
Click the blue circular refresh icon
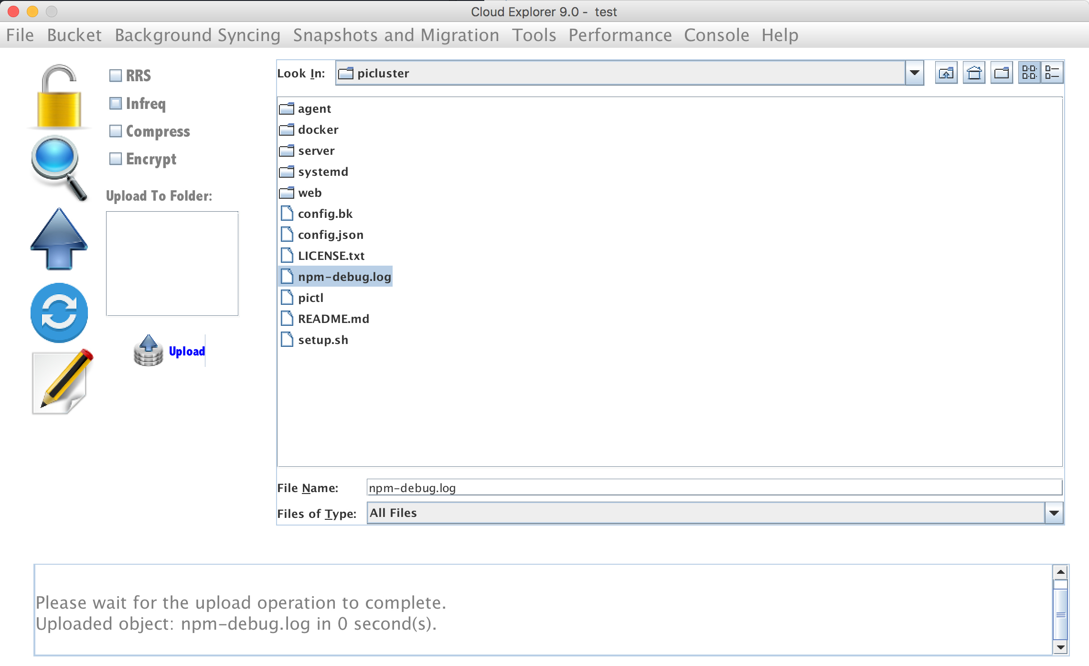(x=59, y=313)
